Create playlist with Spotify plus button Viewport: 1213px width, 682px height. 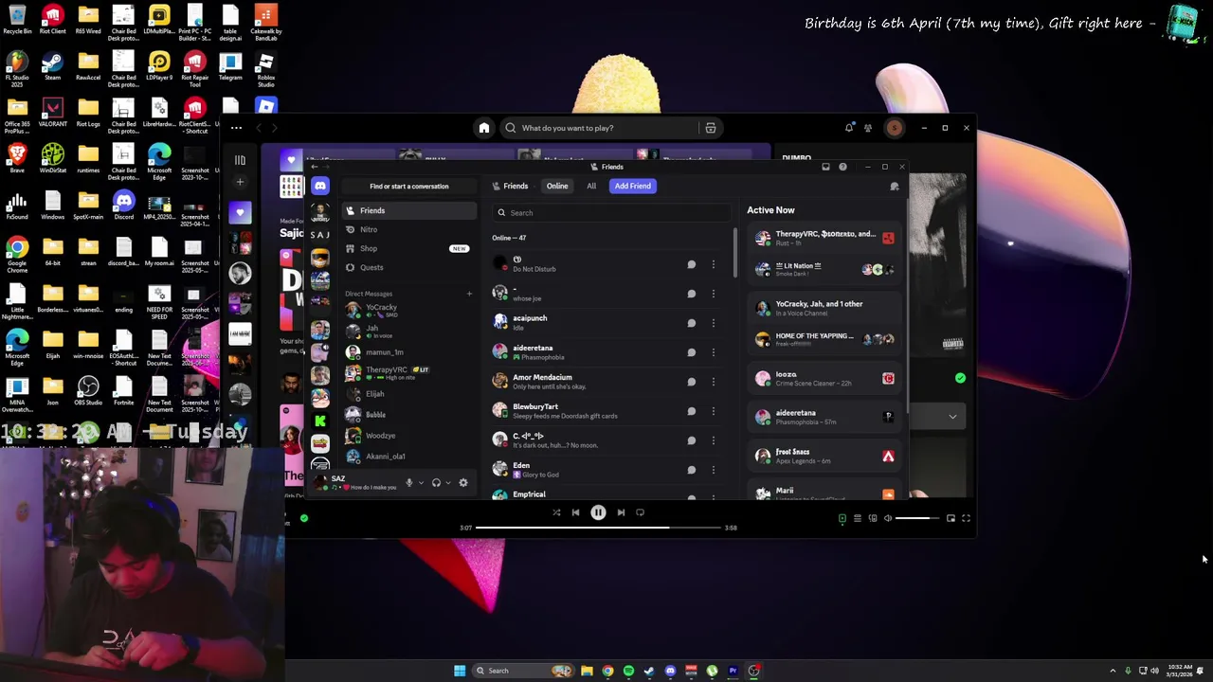240,182
